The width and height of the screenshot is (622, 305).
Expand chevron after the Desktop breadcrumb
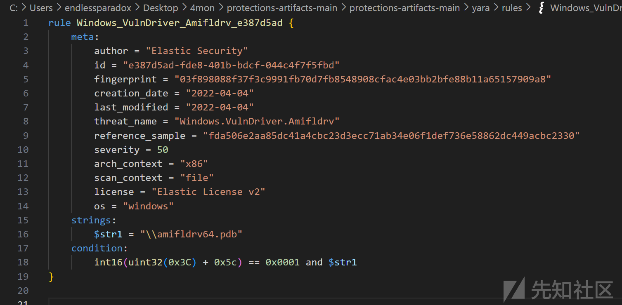184,8
